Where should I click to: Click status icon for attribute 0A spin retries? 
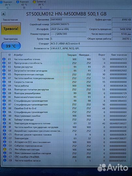[4, 89]
